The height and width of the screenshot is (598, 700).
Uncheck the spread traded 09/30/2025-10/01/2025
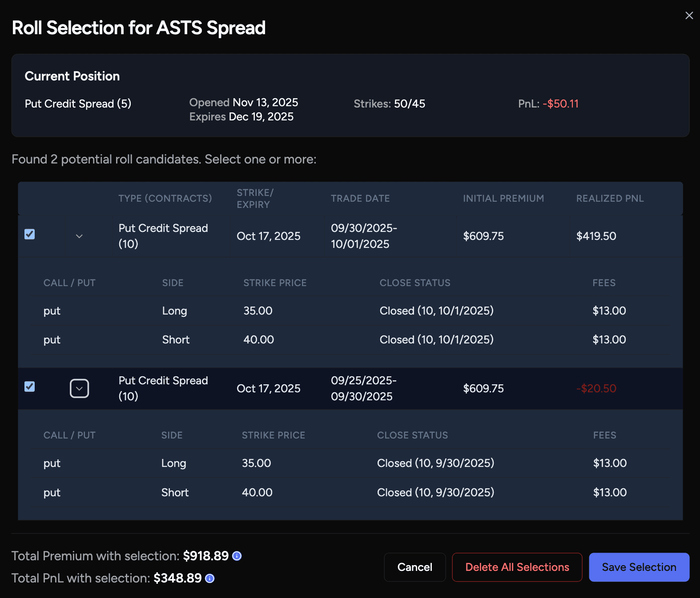pyautogui.click(x=30, y=234)
